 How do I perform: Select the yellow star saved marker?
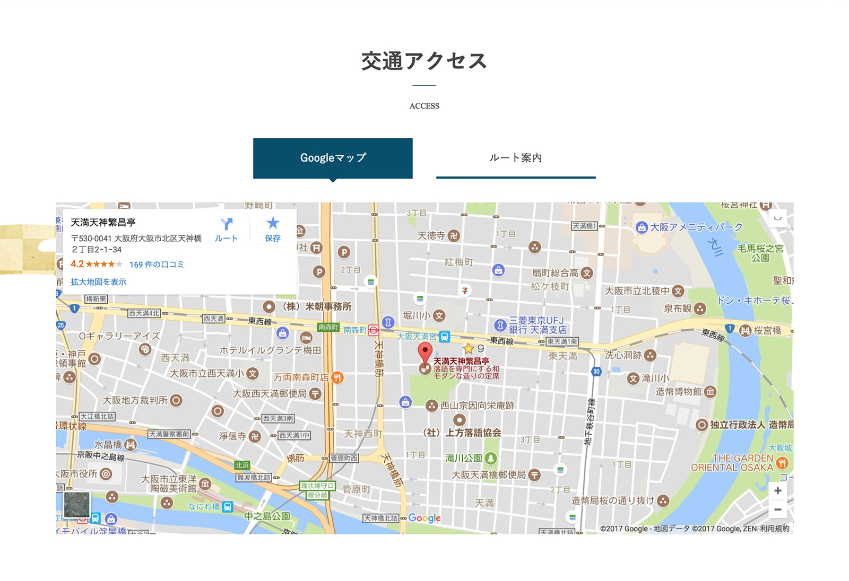(x=468, y=348)
